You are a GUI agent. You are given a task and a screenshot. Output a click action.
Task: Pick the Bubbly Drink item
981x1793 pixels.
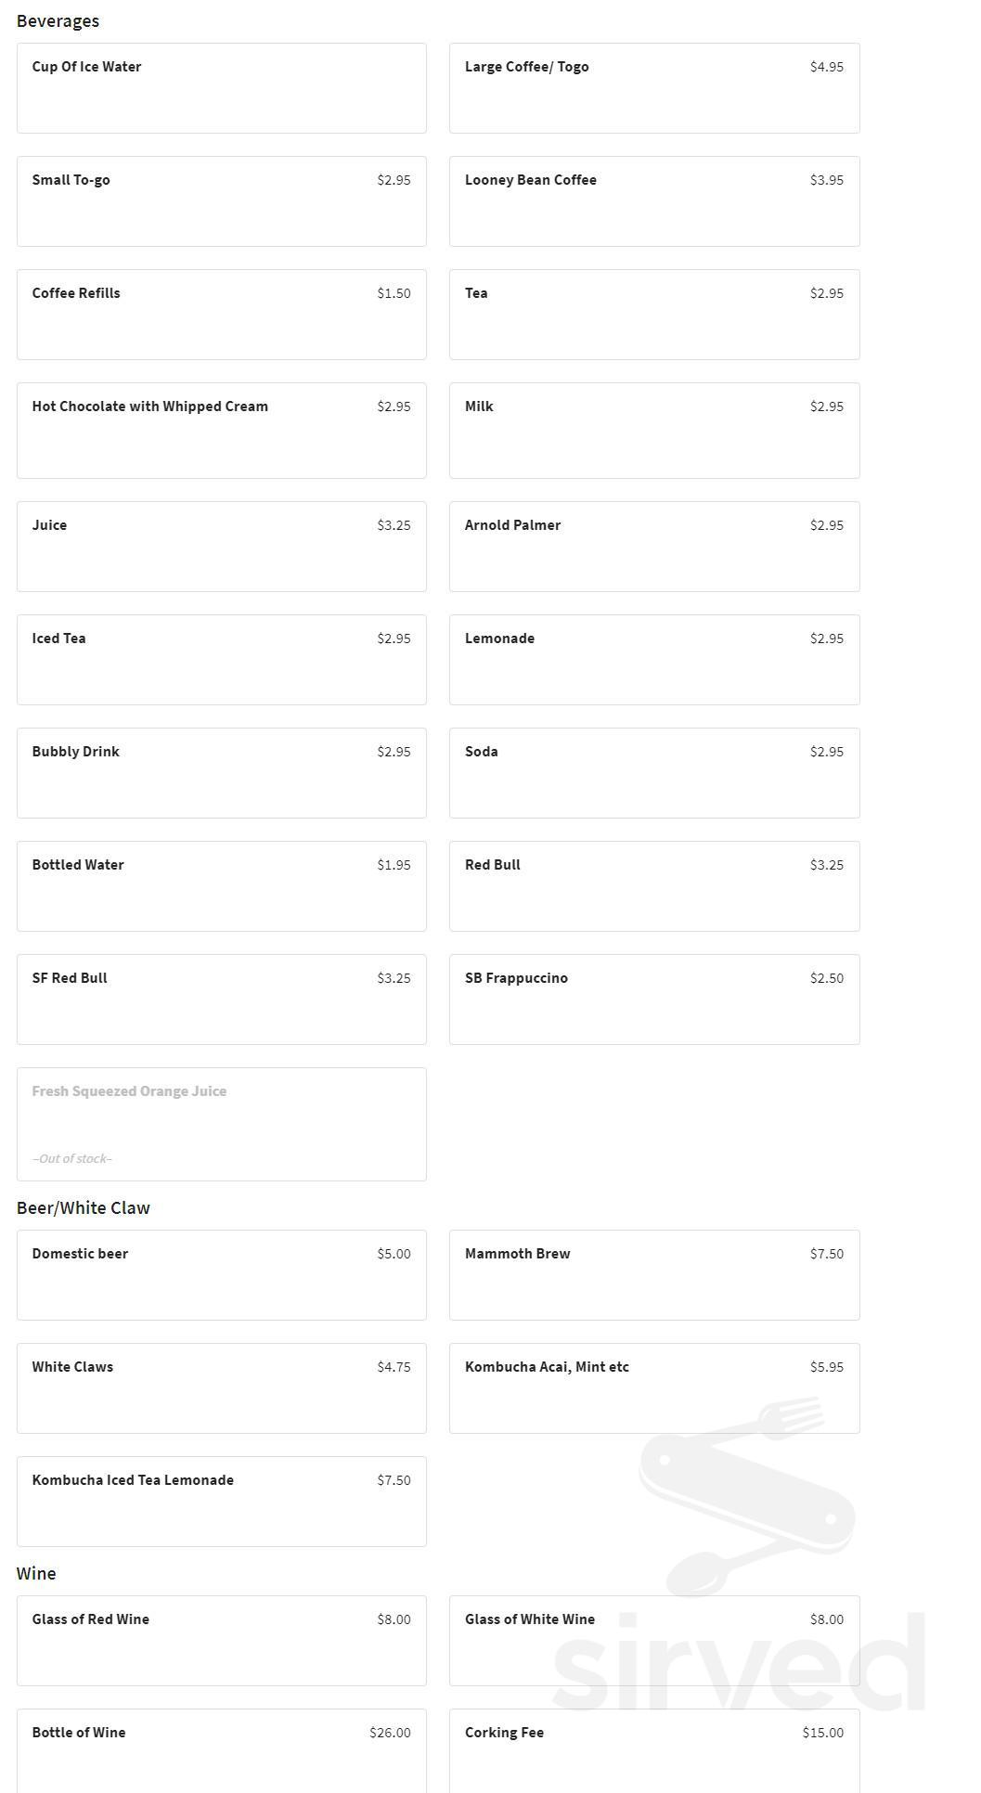point(221,773)
